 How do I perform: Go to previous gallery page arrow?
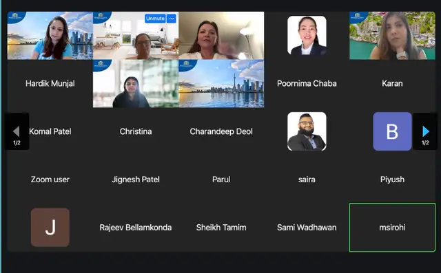tap(17, 131)
